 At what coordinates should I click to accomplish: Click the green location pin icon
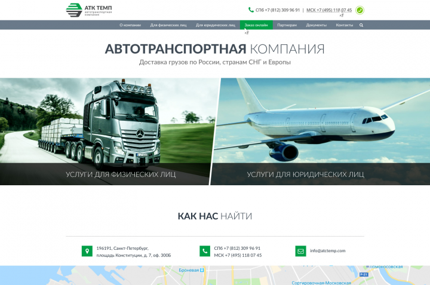87,251
